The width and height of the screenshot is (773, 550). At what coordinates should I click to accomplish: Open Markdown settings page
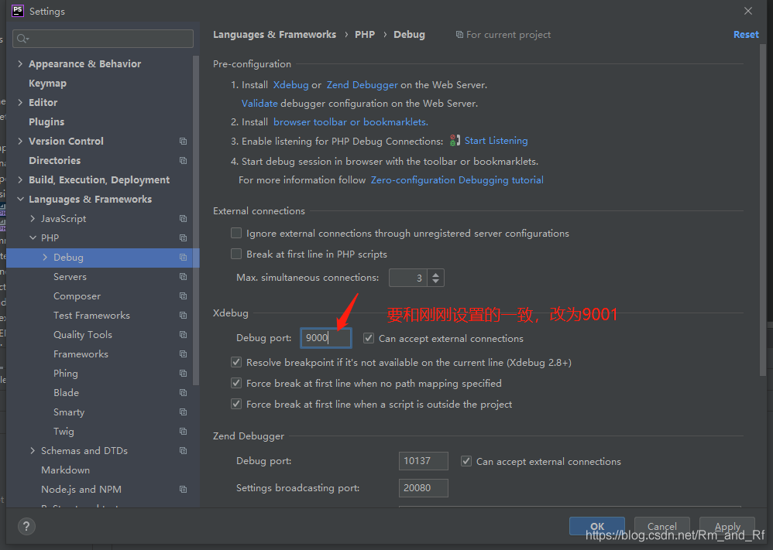pos(66,470)
